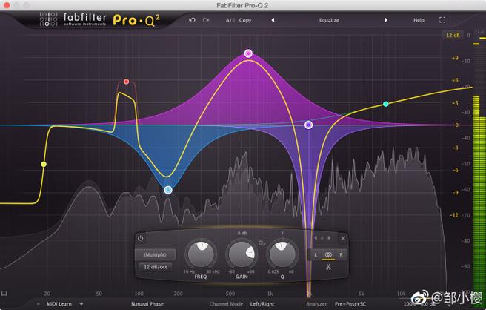
Task: Click the Redo arrow icon
Action: [206, 20]
